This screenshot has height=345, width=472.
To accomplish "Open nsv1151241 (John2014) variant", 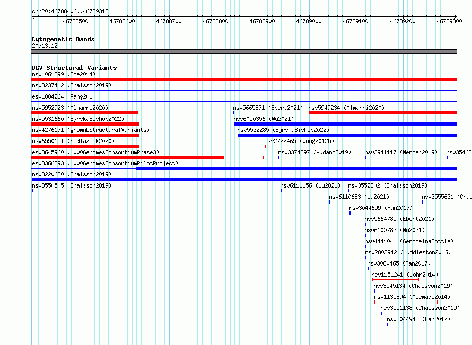I will click(x=405, y=275).
